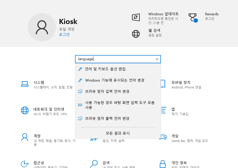Select 사용 가능한 경우 바탕 화면 입력 도구 suggestion
The image size is (238, 168).
click(120, 105)
